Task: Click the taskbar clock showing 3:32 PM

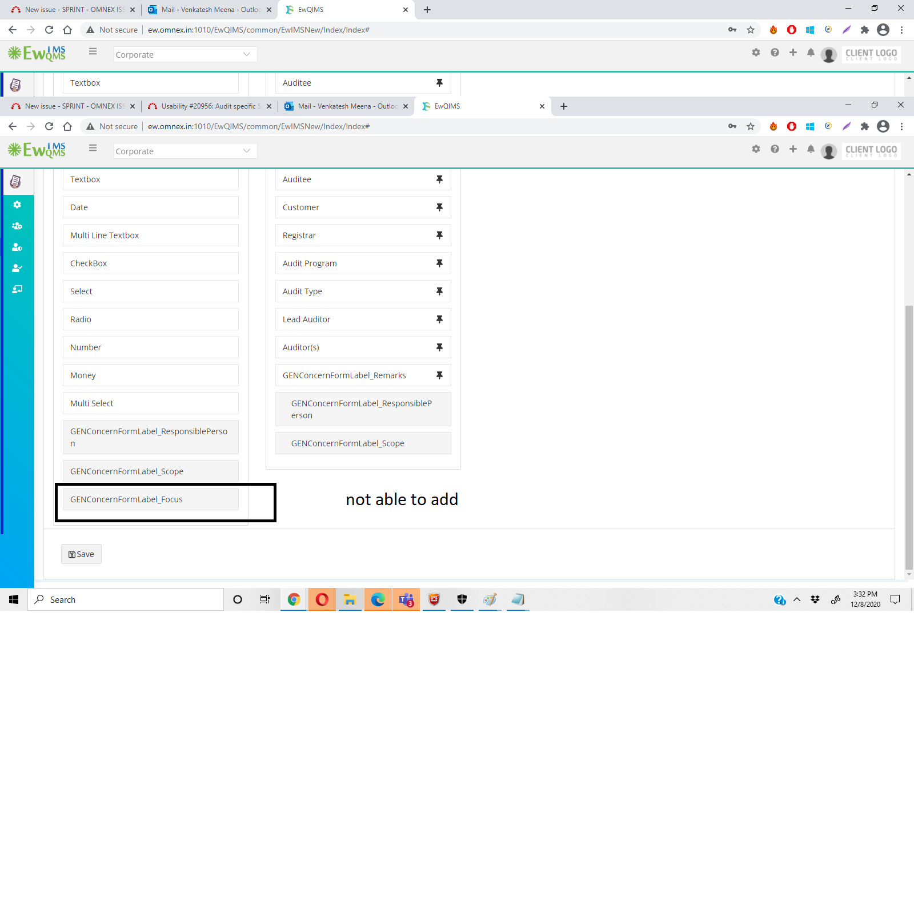Action: pos(865,599)
